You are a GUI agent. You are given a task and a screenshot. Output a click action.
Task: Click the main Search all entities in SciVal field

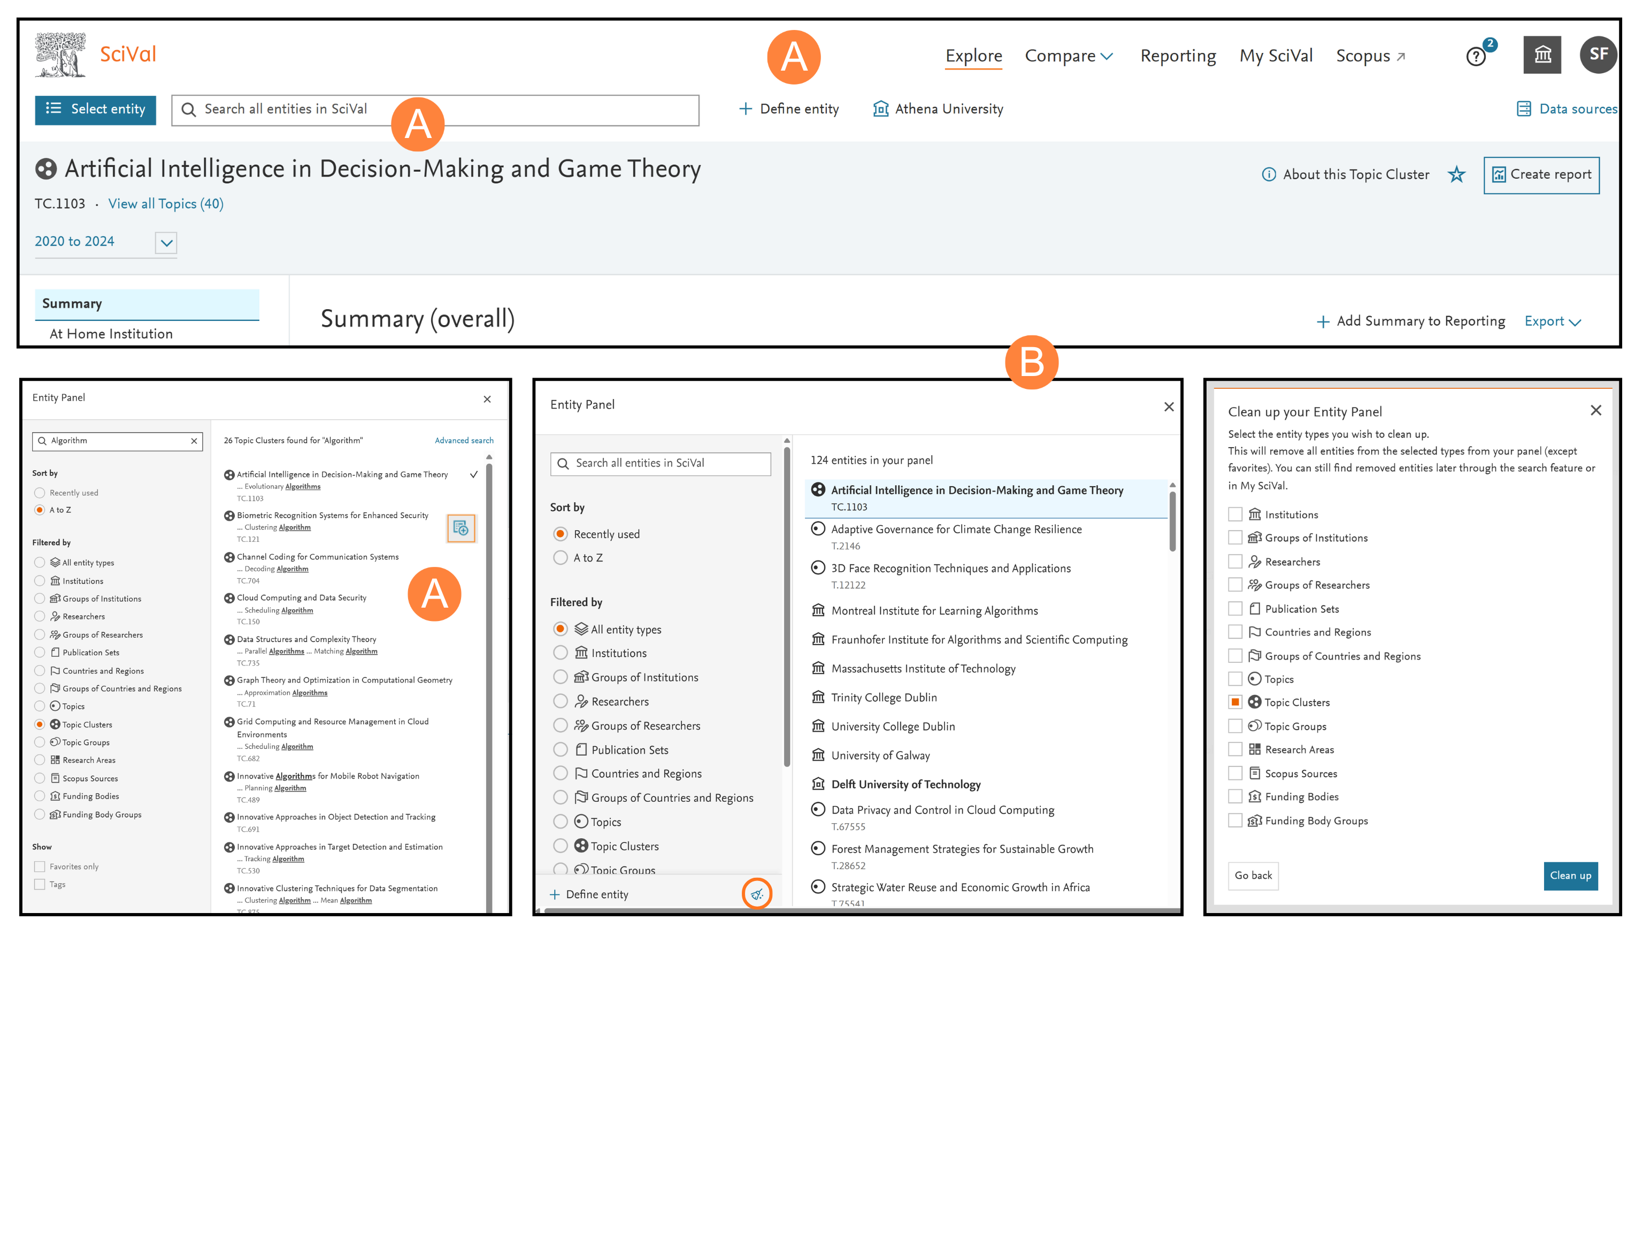click(435, 110)
